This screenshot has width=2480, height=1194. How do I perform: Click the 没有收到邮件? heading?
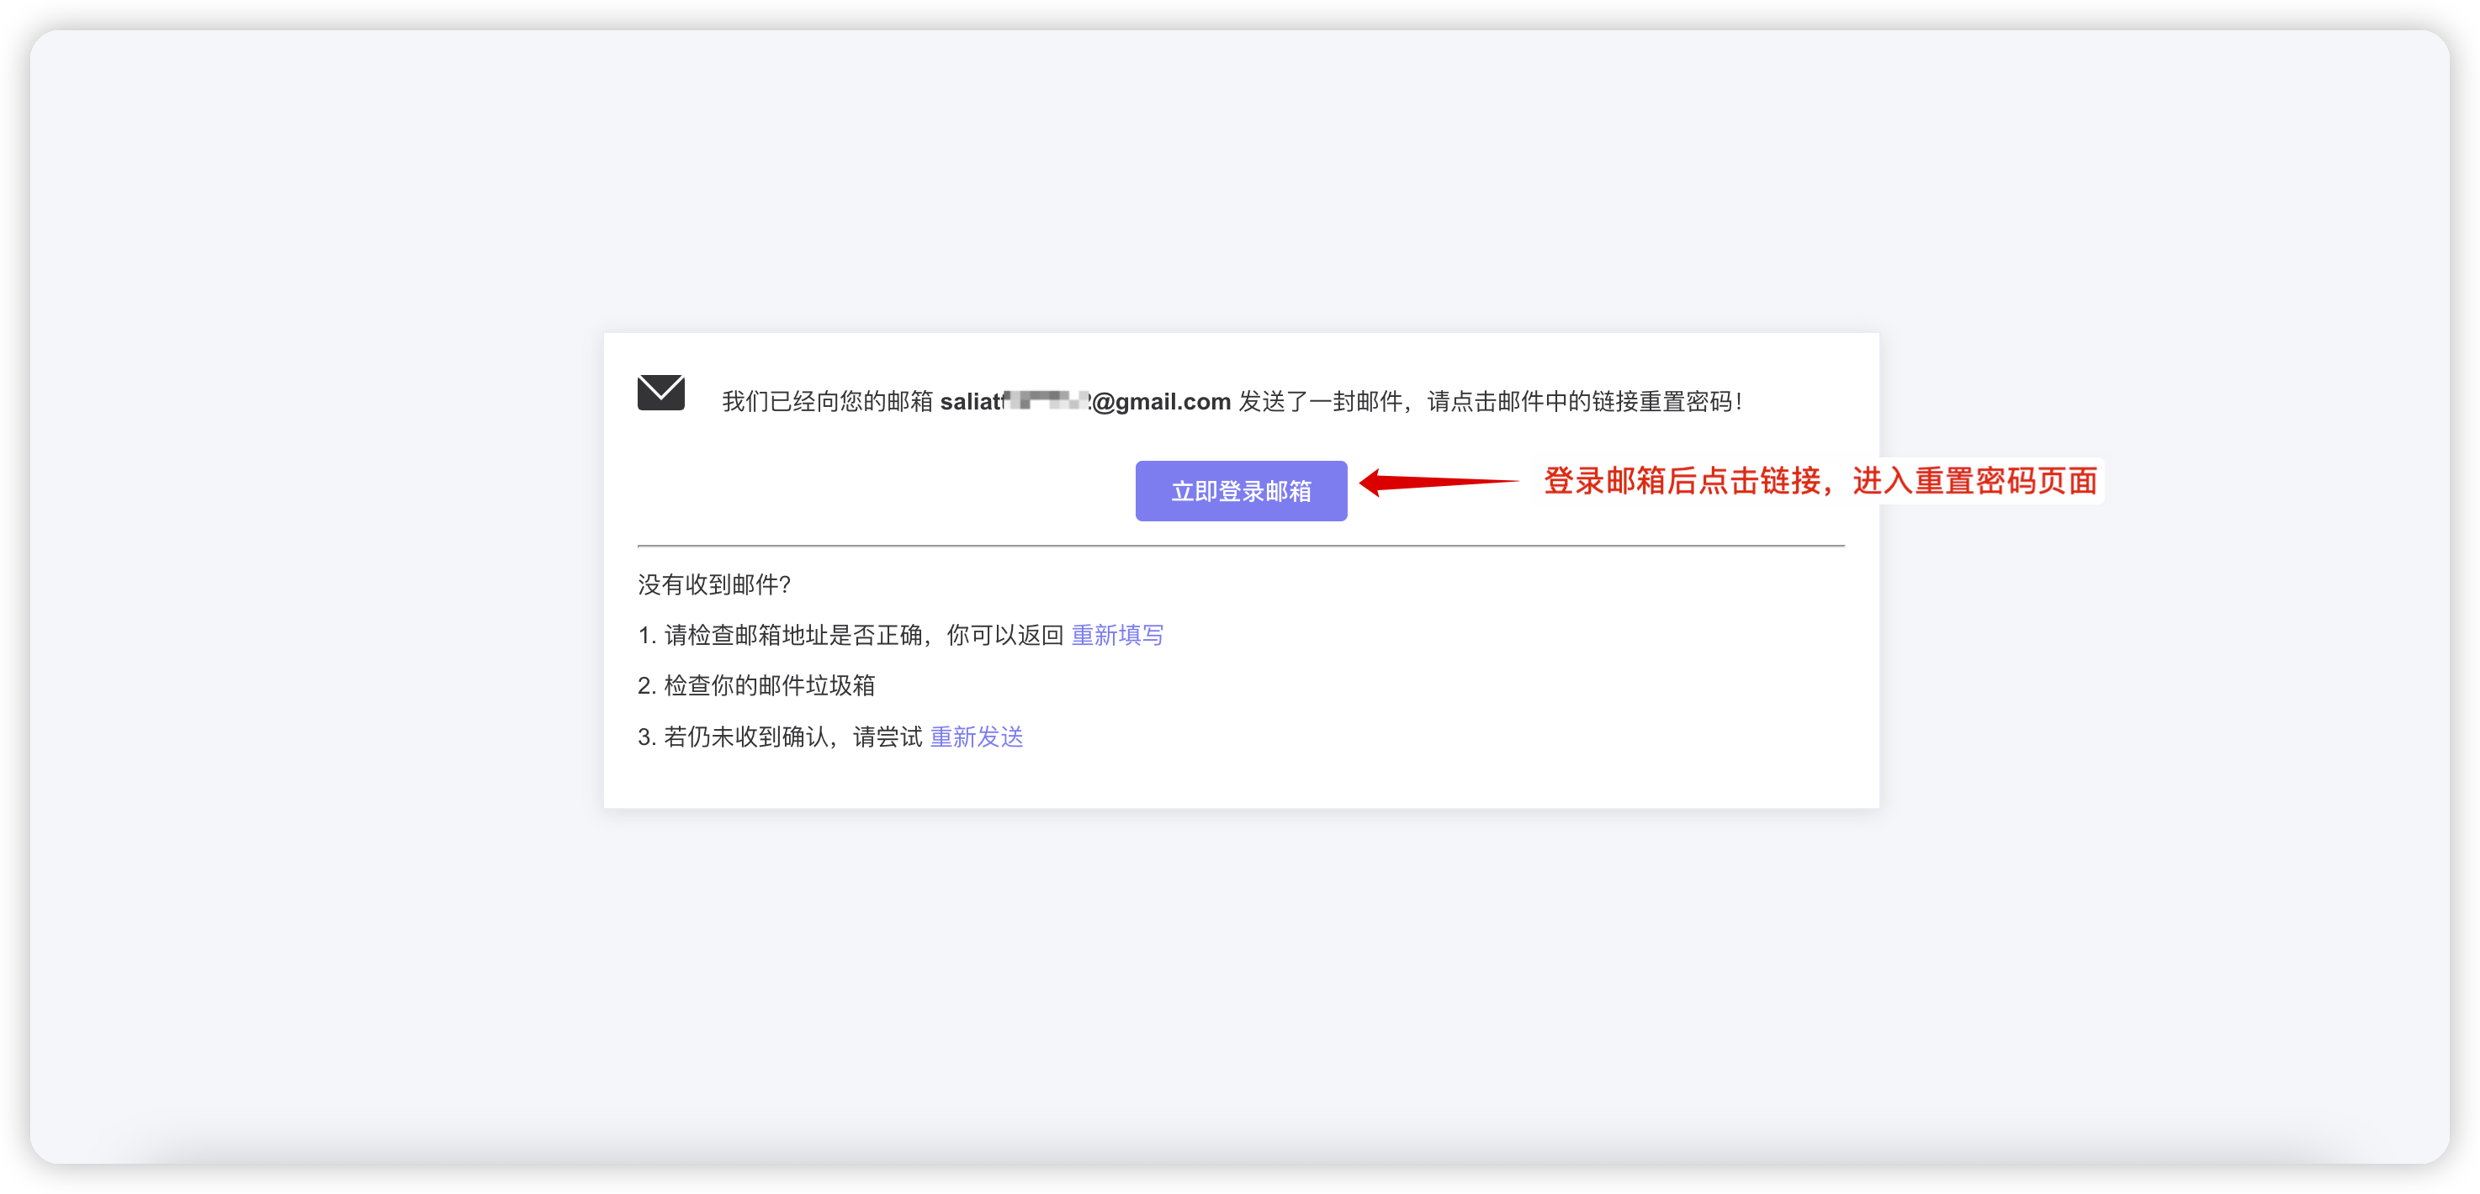tap(713, 584)
